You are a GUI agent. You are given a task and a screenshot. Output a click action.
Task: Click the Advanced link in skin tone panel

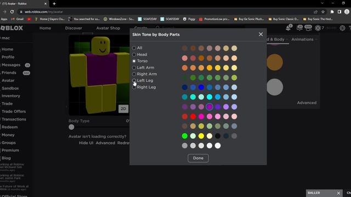click(307, 103)
